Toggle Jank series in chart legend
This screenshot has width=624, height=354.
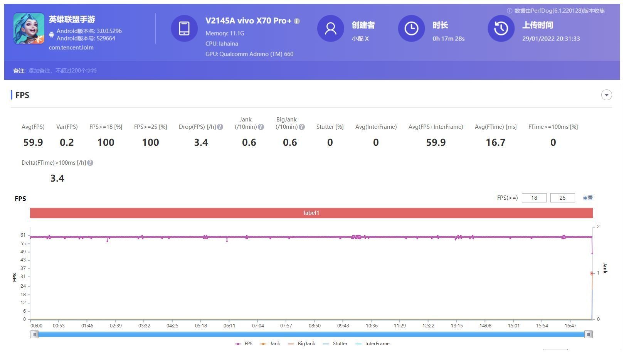click(270, 344)
